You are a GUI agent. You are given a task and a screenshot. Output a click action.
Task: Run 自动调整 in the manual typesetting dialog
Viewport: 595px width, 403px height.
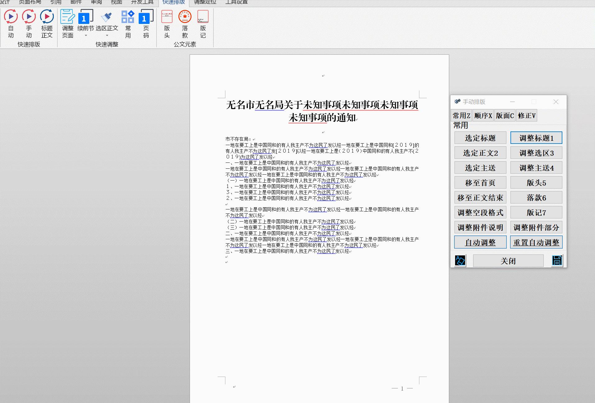(x=480, y=242)
